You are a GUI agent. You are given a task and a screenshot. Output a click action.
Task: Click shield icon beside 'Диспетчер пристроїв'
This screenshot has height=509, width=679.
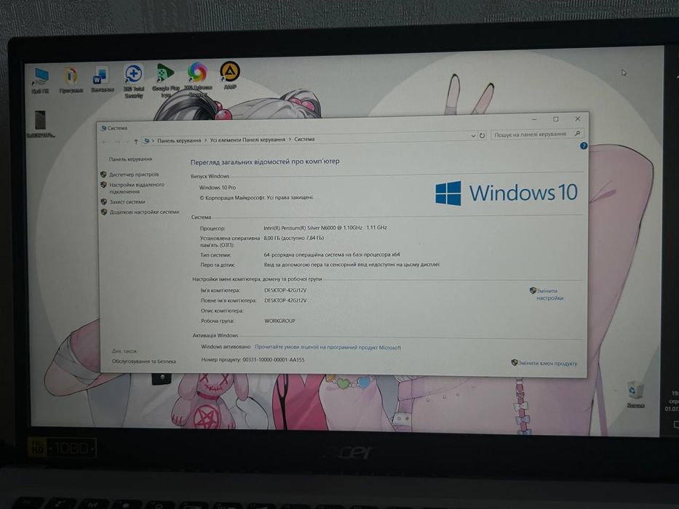pyautogui.click(x=103, y=175)
